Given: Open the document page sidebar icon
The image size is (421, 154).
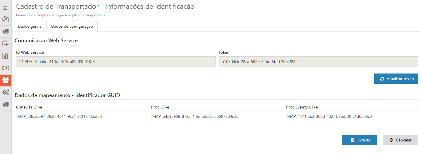Looking at the screenshot, I should coord(5,56).
